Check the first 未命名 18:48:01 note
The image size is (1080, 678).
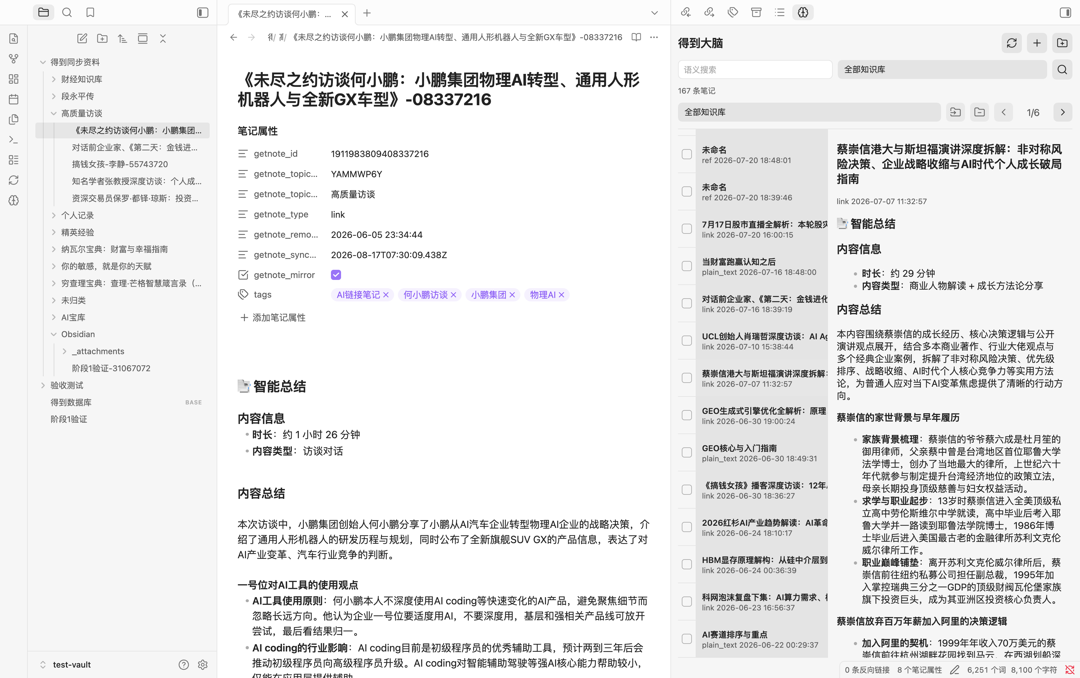(687, 154)
